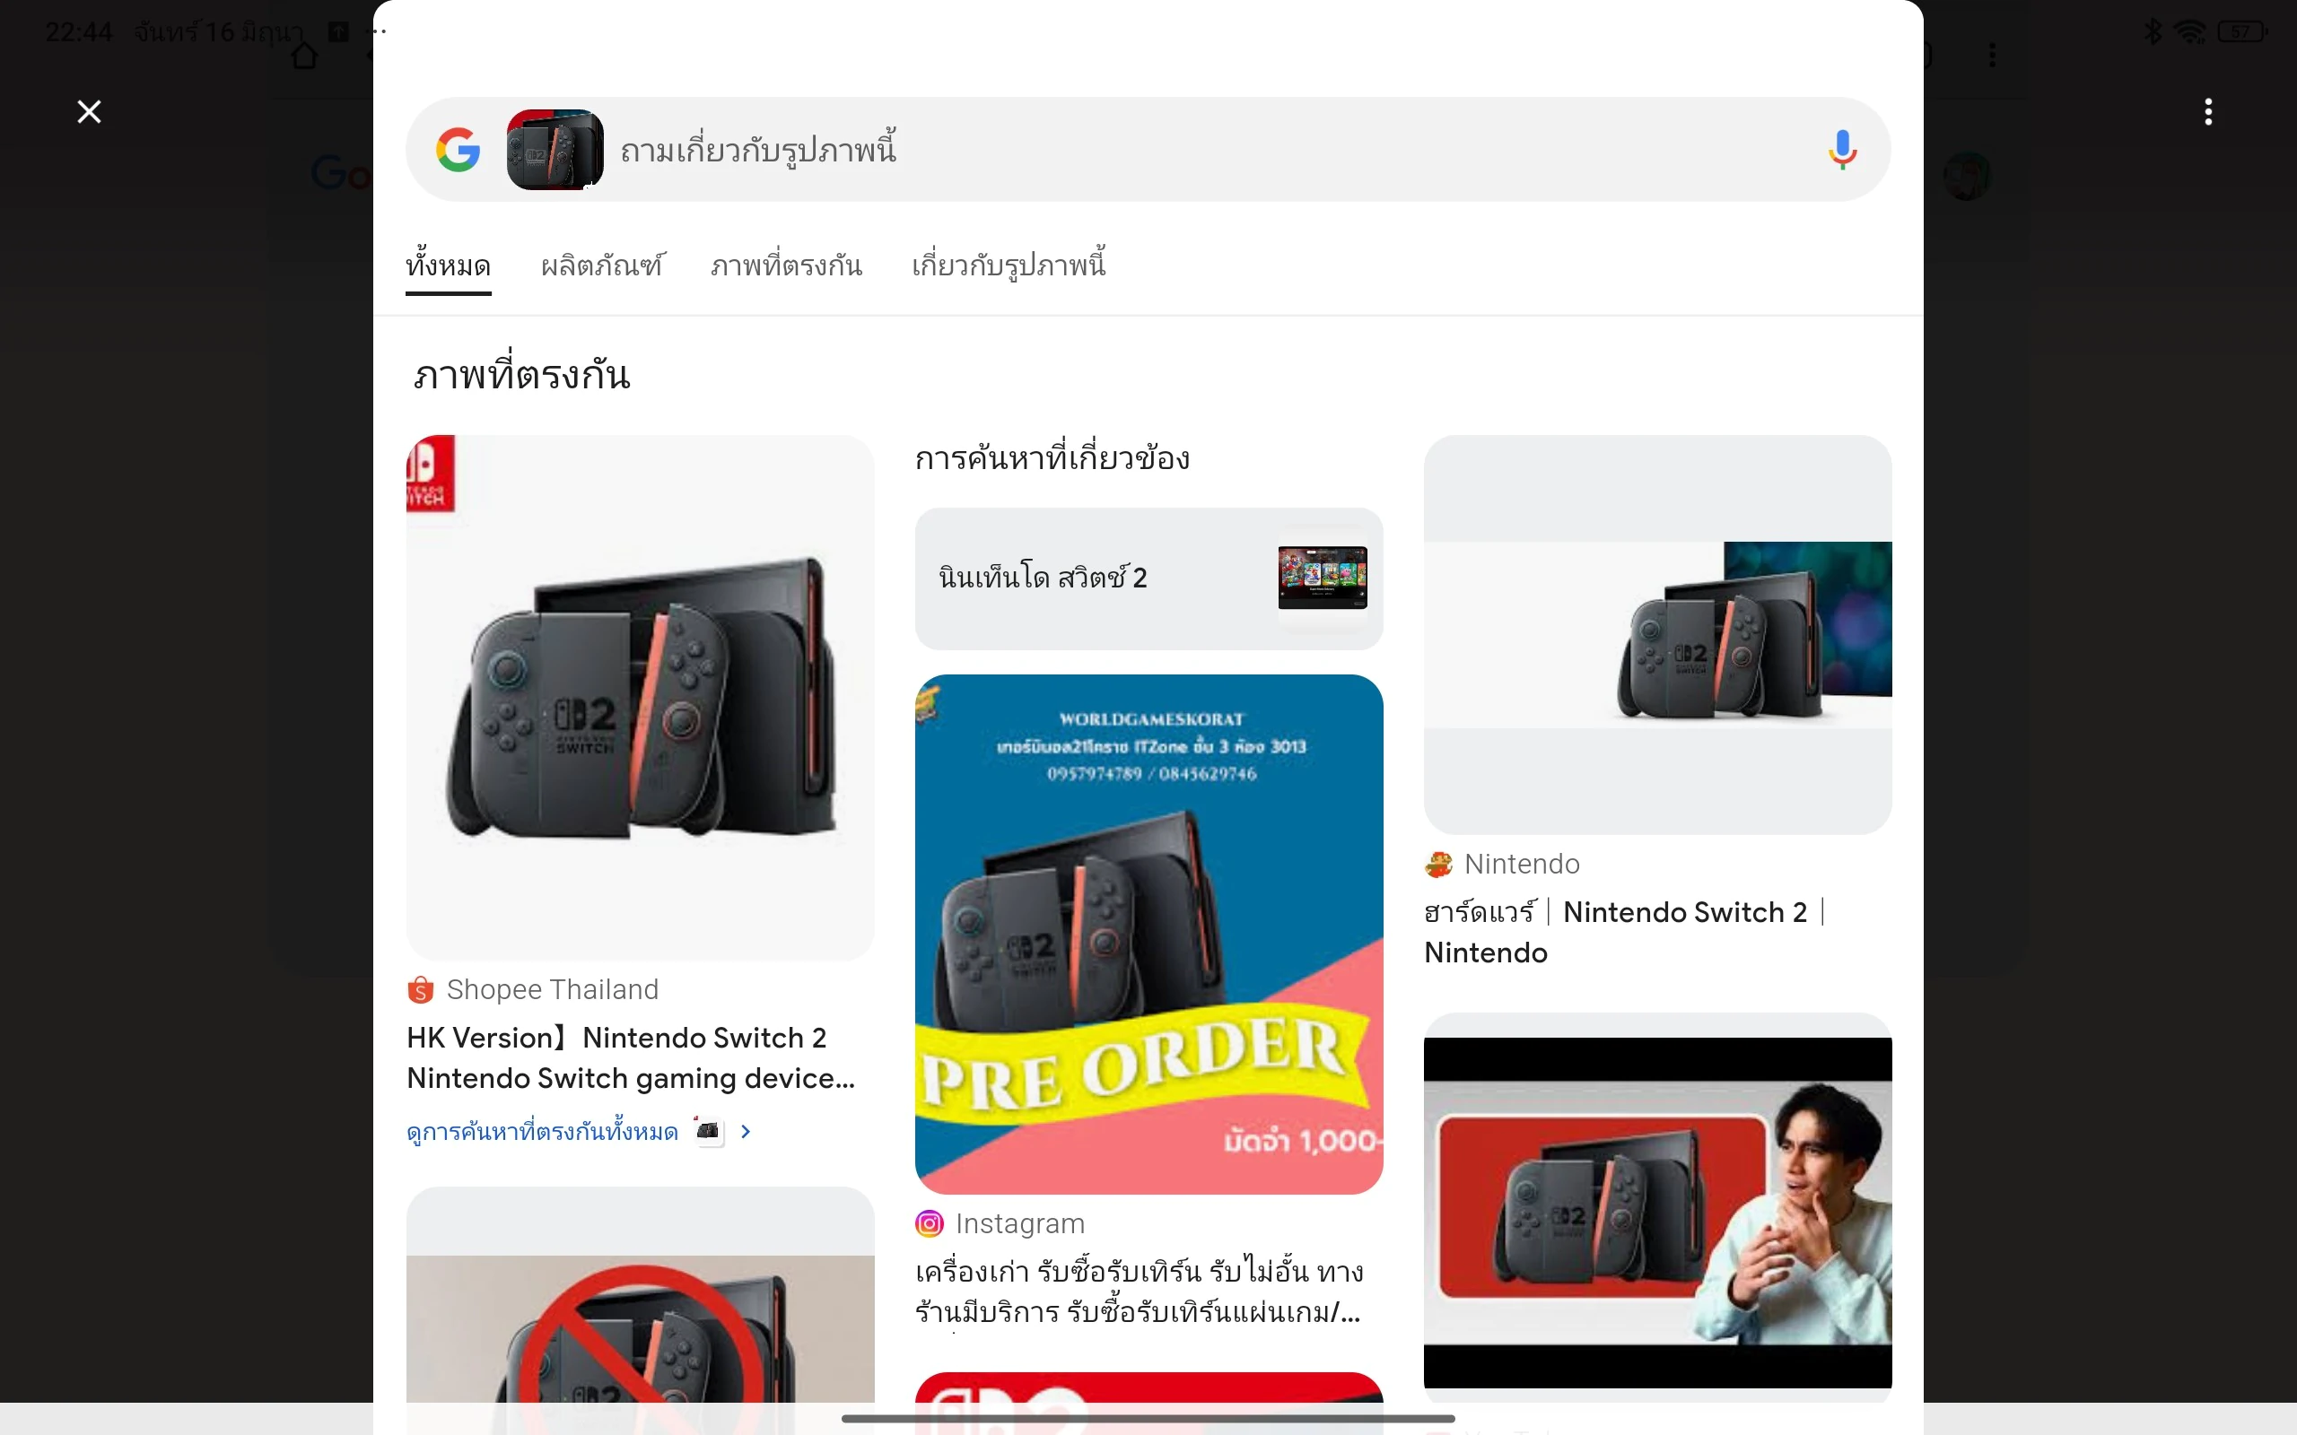Tap the microphone voice search icon

coord(1841,150)
